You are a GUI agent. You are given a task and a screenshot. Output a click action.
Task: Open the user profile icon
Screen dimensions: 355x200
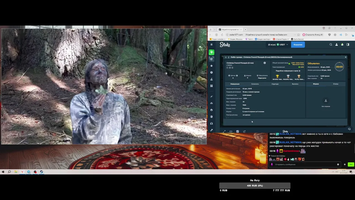[336, 44]
